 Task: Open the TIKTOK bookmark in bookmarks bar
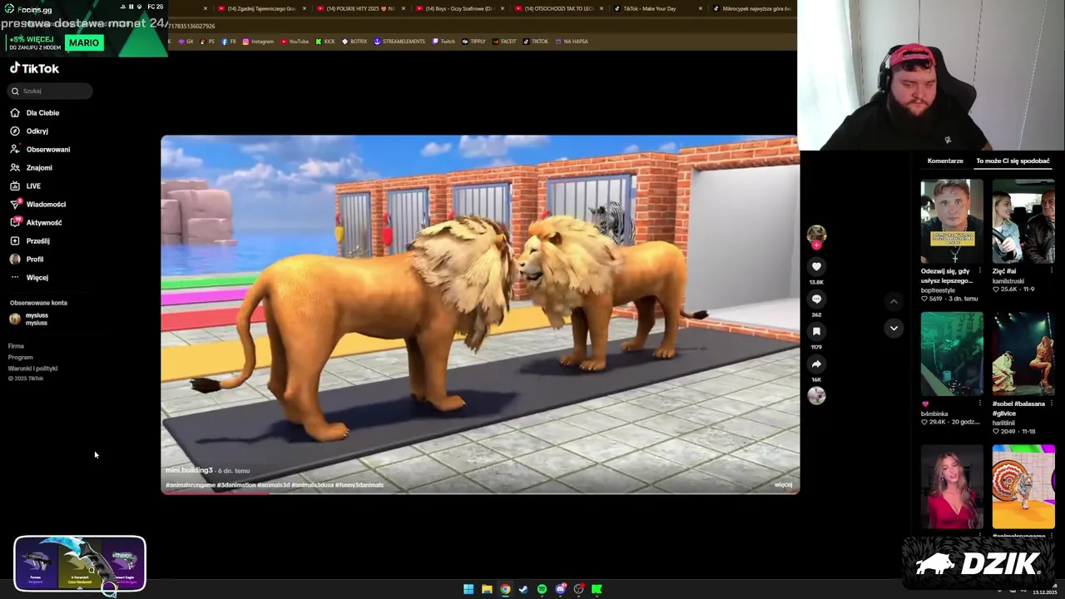click(x=536, y=41)
